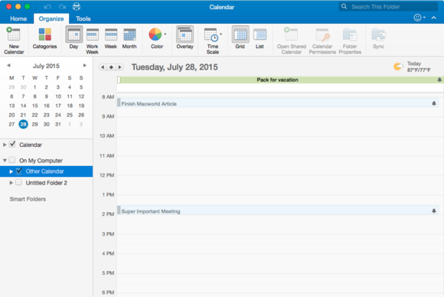Viewport: 444px width, 297px height.
Task: Select July 10 in the mini calendar
Action: pyautogui.click(x=58, y=96)
